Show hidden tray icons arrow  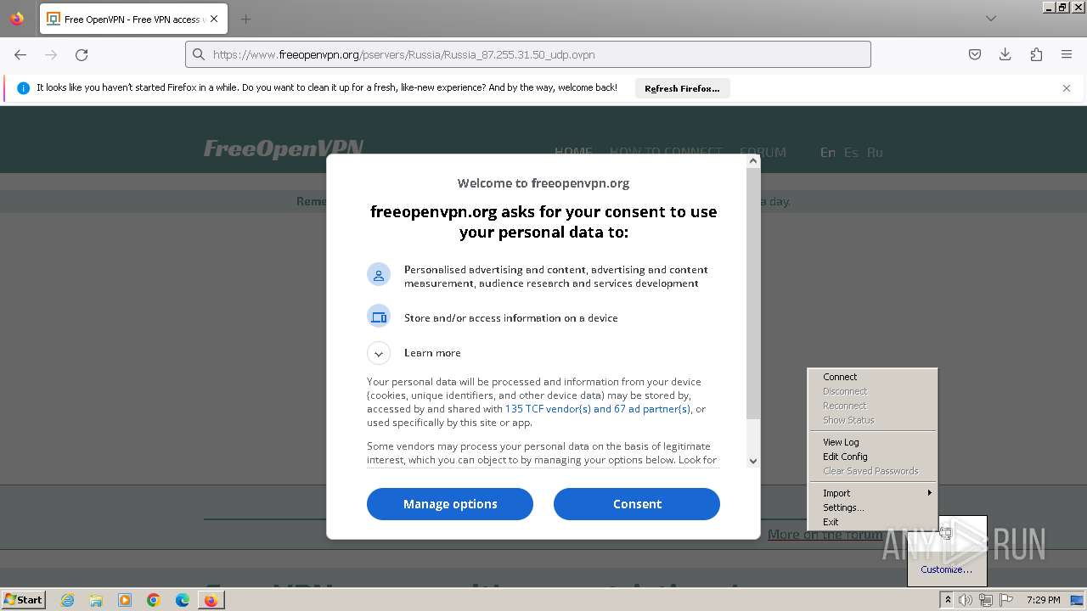click(x=948, y=600)
